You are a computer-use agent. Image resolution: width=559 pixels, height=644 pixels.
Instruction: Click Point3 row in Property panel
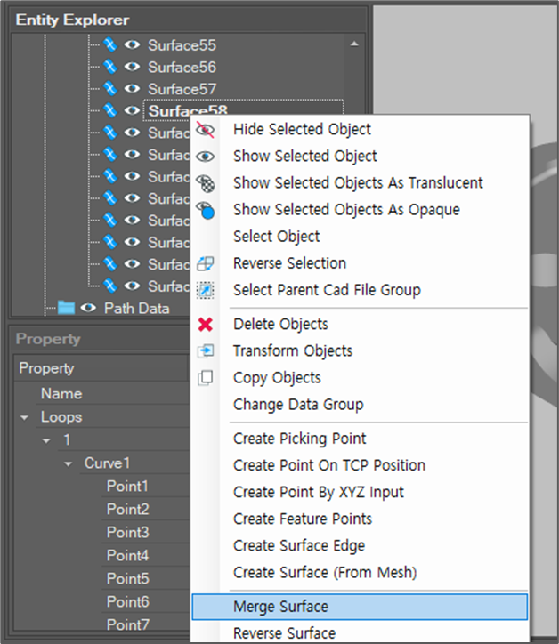click(x=127, y=532)
